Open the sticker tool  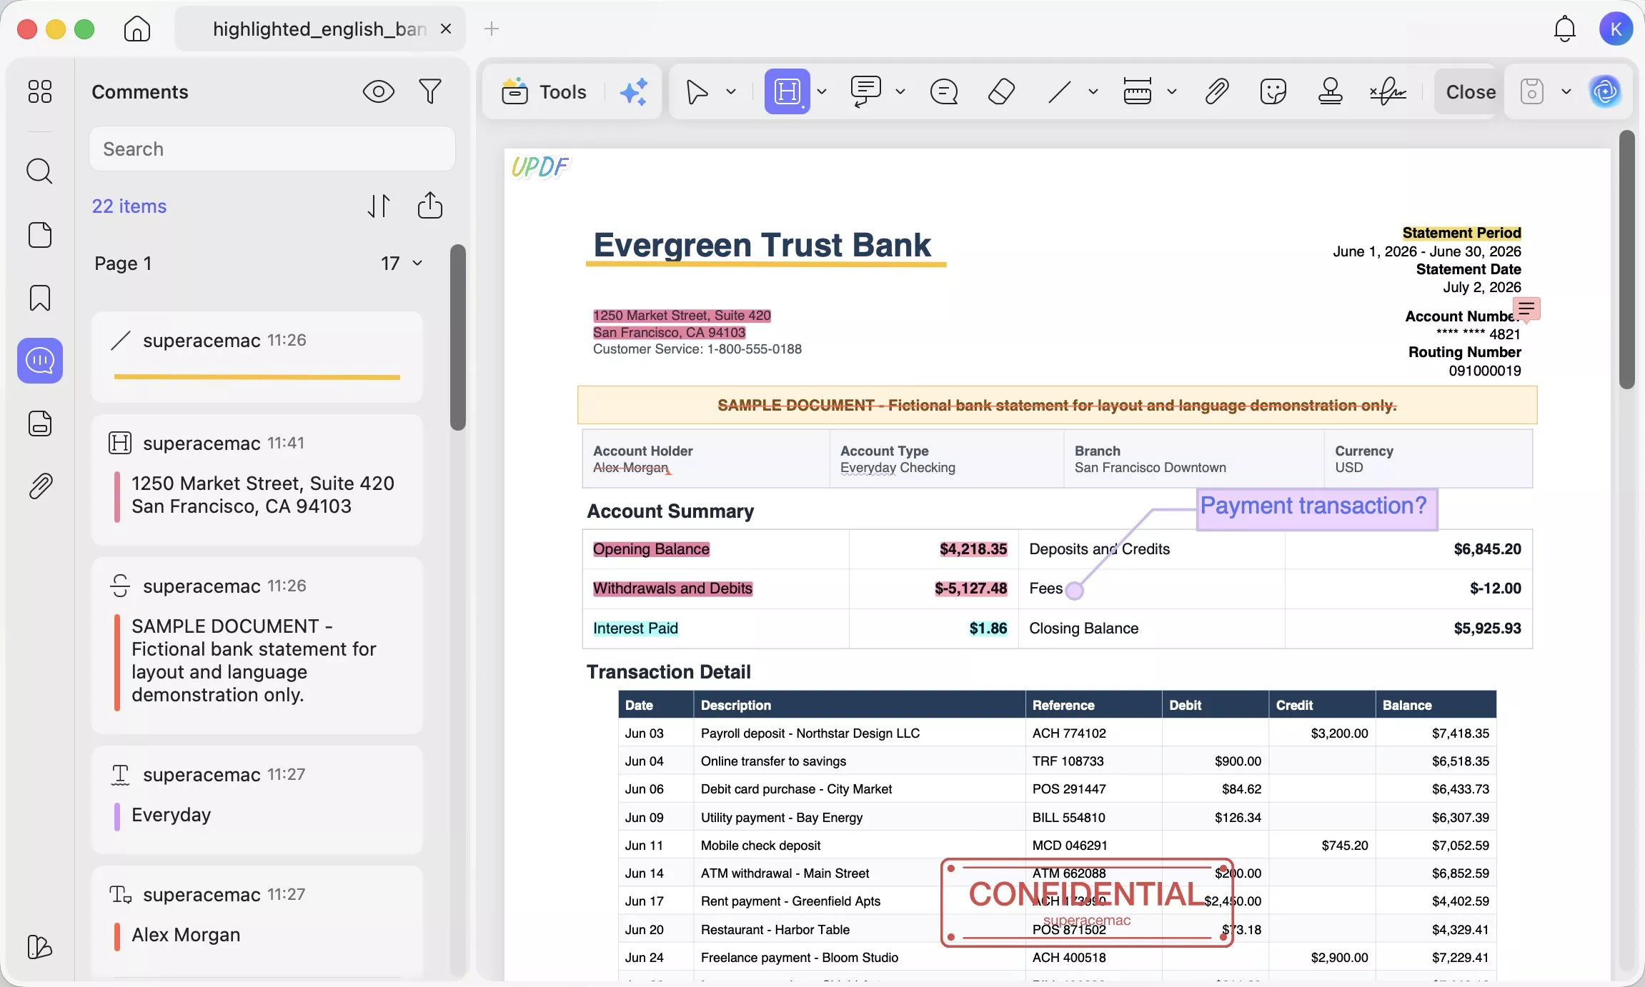(x=1273, y=91)
